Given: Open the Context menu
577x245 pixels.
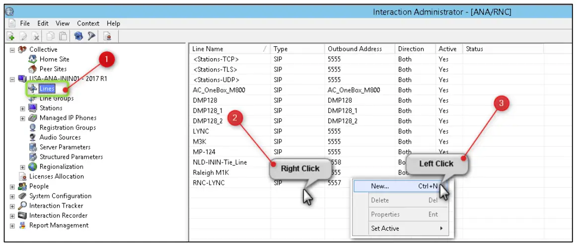Looking at the screenshot, I should click(88, 23).
